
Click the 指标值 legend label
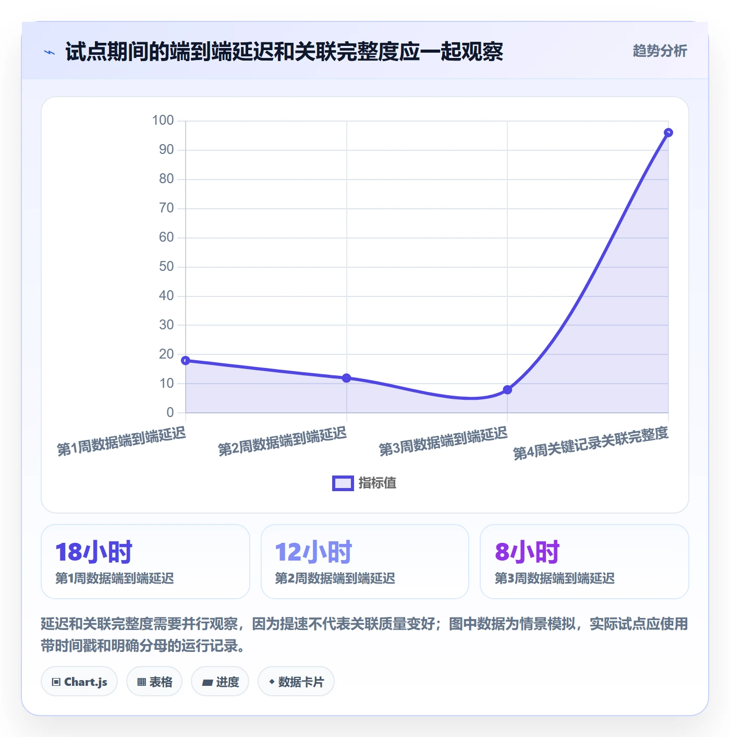pyautogui.click(x=378, y=483)
